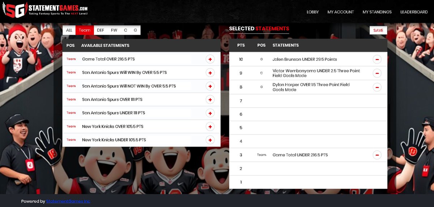Select text San Antonio Spurs Will NOT WIN By OVER 5.5 PTS

pos(129,86)
